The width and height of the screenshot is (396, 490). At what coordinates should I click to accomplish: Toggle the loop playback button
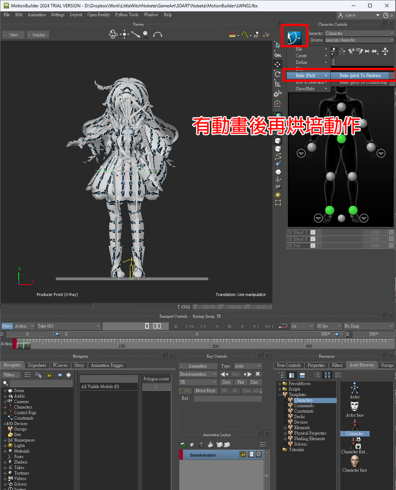click(x=283, y=326)
